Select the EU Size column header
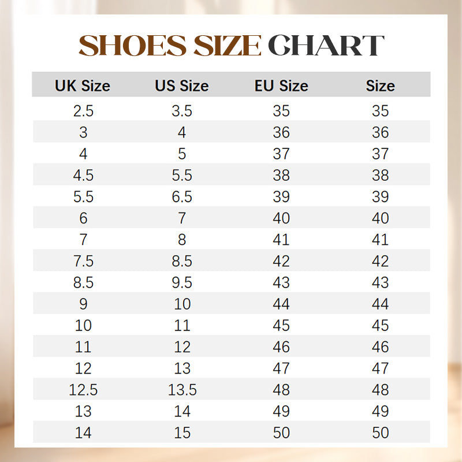Viewport: 462px width, 462px height. point(281,86)
